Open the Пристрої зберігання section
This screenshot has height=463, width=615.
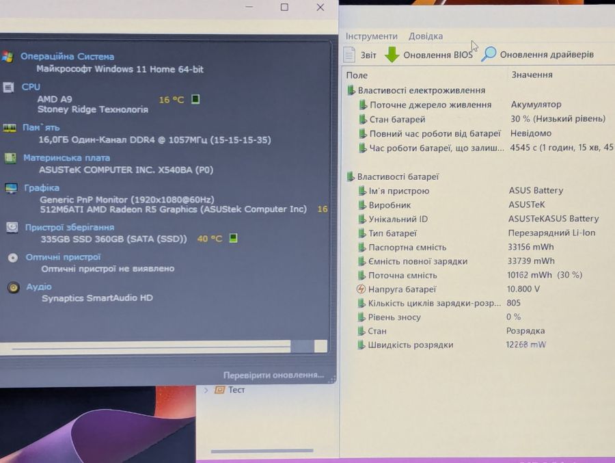point(70,227)
